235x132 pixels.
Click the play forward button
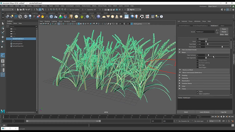click(x=224, y=116)
